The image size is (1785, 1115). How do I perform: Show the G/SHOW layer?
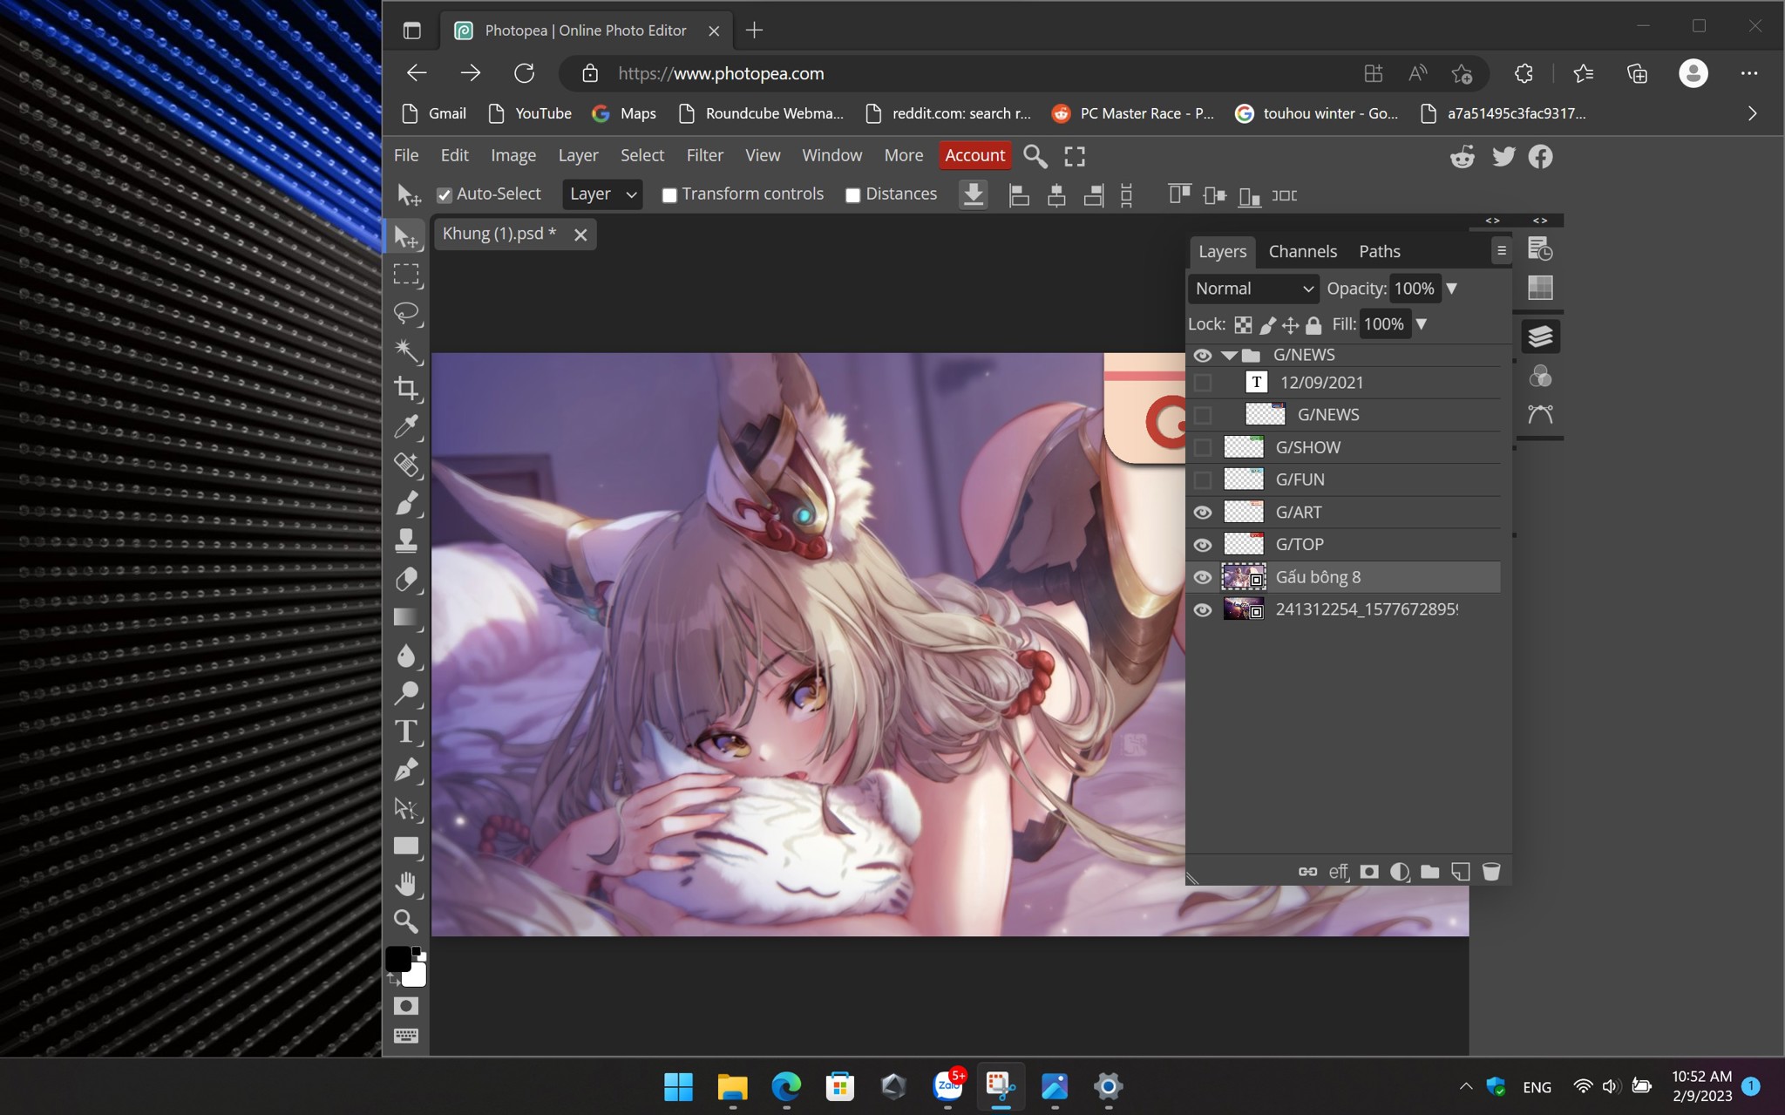1202,447
